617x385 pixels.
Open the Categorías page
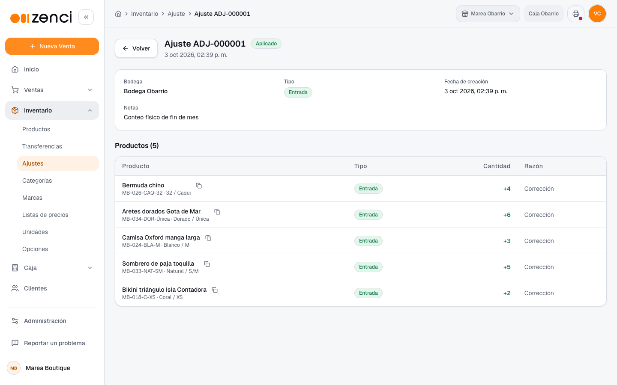click(x=58, y=181)
